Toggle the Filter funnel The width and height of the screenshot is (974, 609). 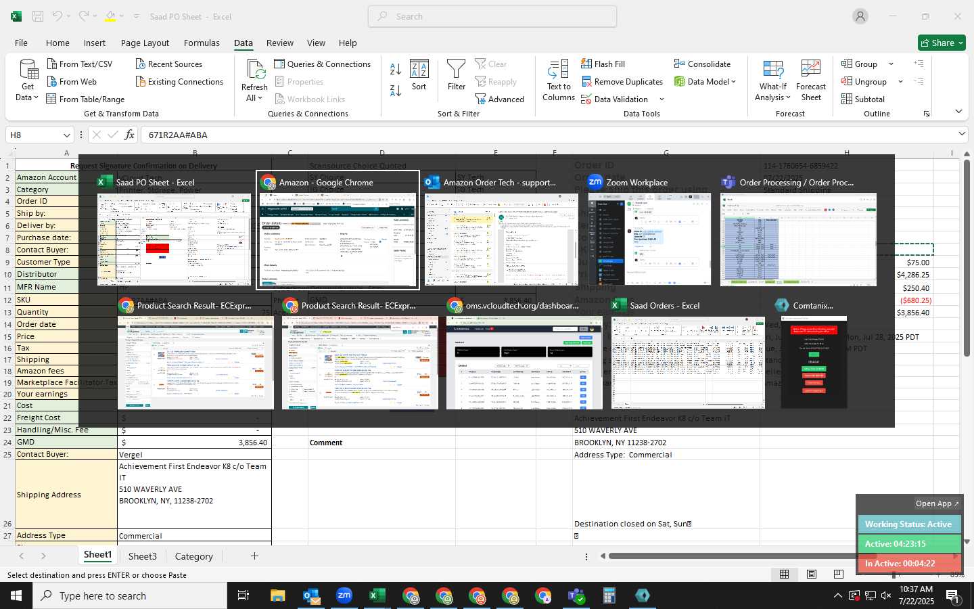tap(457, 75)
